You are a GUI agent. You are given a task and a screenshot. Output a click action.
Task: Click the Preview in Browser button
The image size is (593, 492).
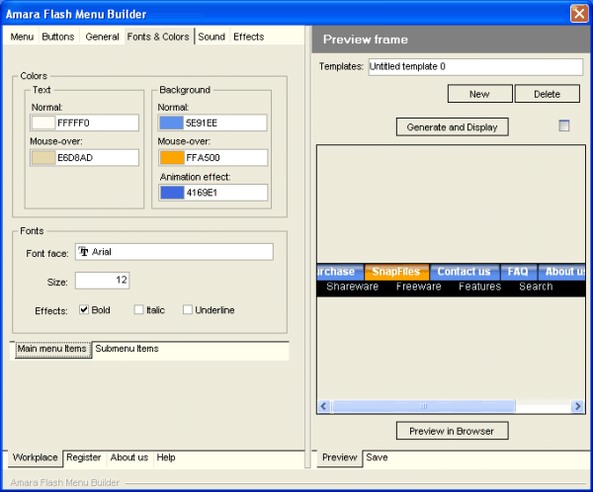[x=452, y=431]
